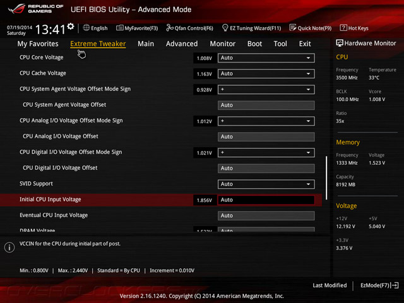404x303 pixels.
Task: Open the Monitor tab
Action: pos(223,44)
